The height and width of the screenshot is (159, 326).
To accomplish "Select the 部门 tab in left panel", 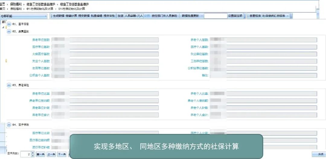I will [x=4, y=22].
